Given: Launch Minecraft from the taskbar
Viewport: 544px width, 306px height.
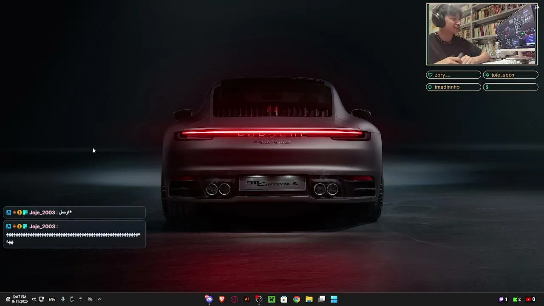Looking at the screenshot, I should [x=272, y=299].
